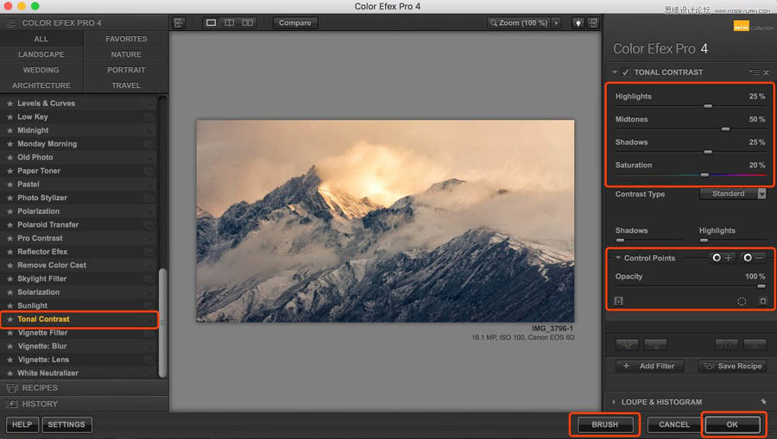Click the square mask display icon

point(762,301)
